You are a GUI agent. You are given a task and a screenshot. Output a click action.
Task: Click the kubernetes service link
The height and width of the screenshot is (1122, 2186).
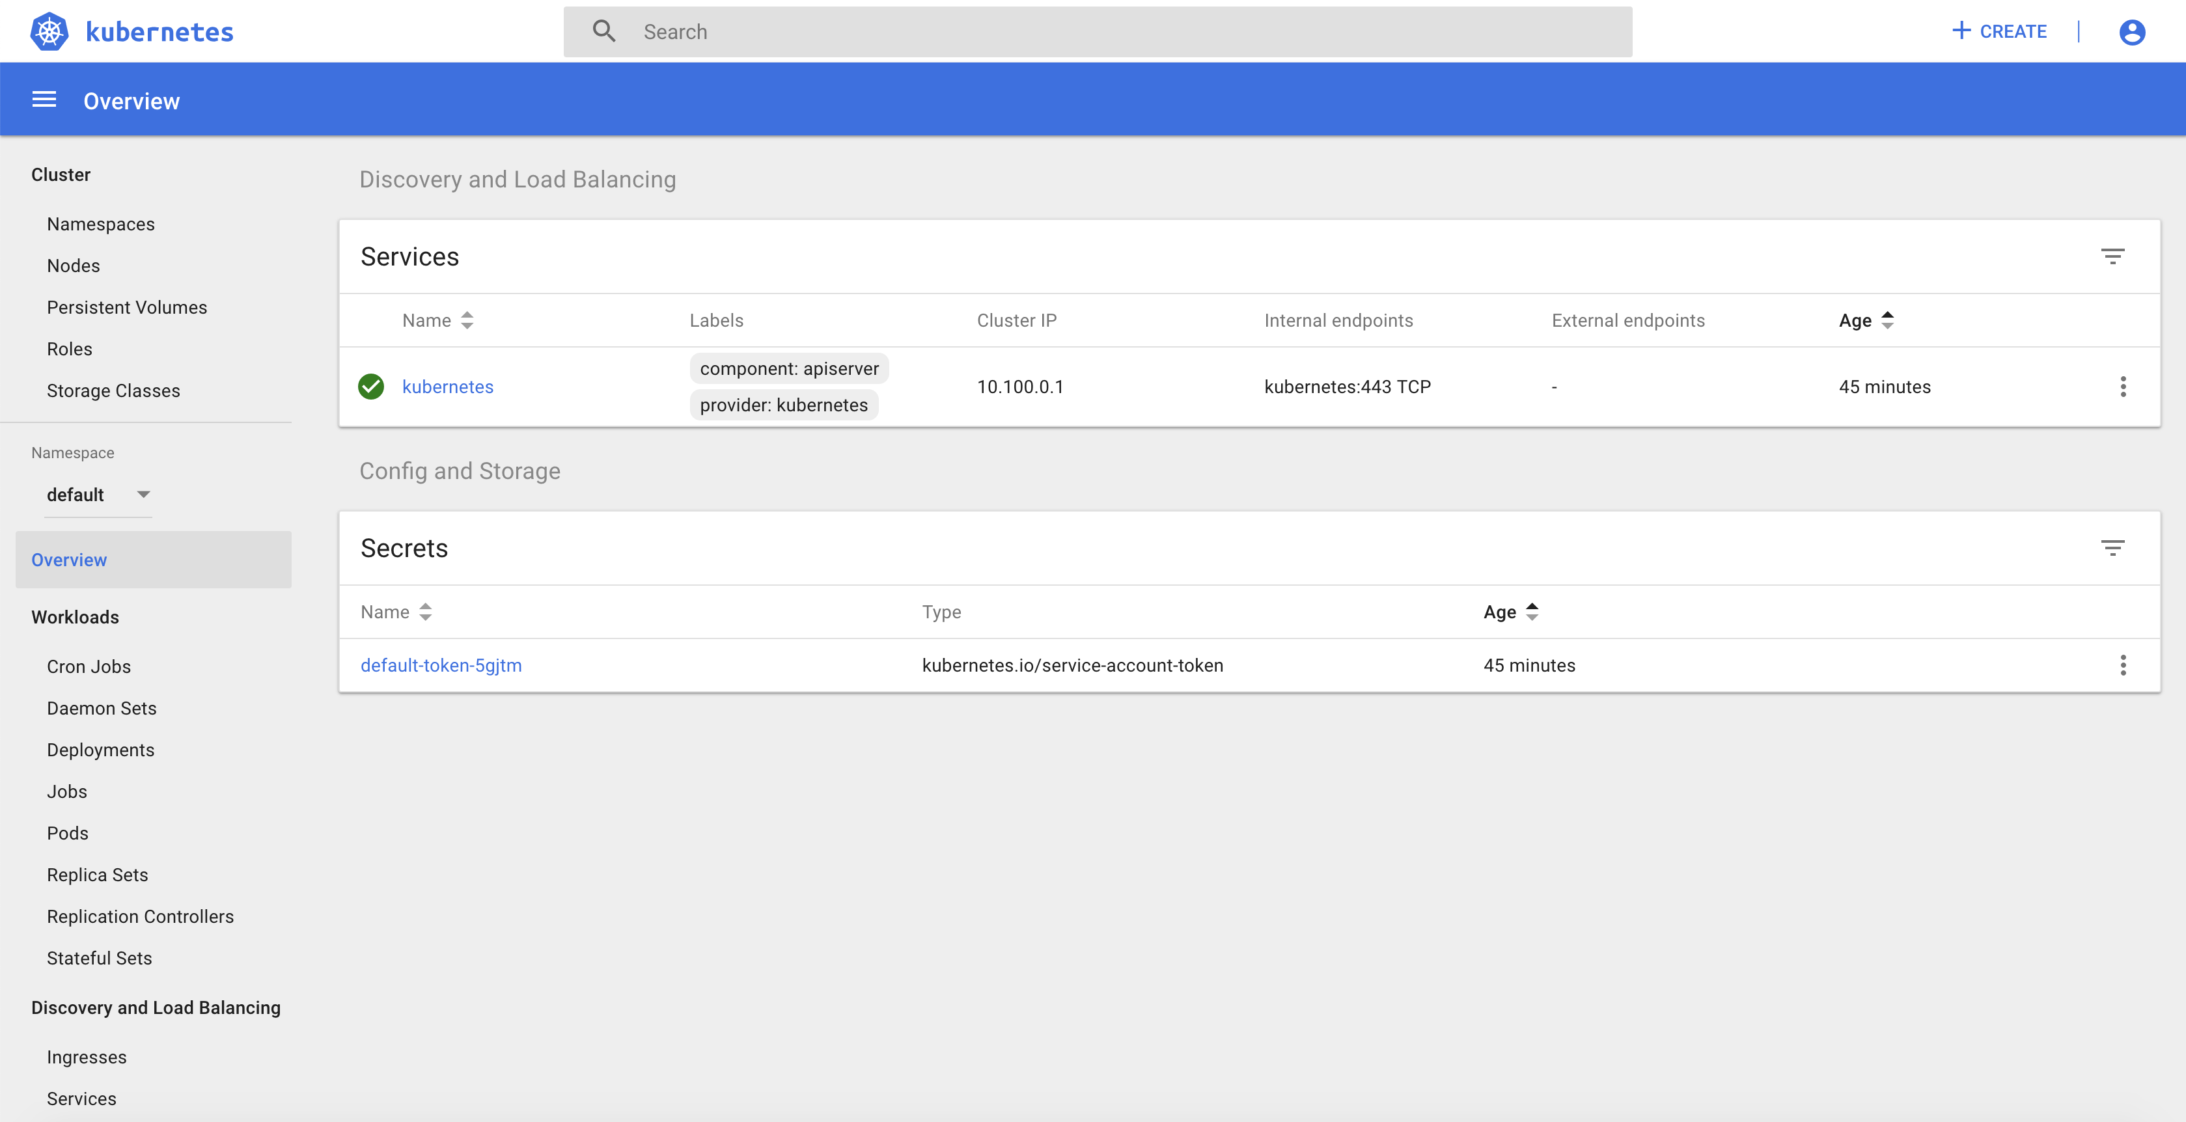click(448, 385)
